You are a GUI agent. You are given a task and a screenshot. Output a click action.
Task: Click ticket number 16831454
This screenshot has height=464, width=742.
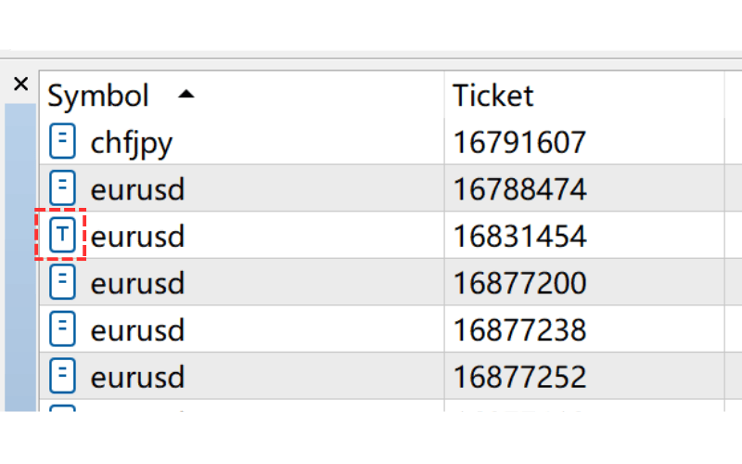tap(519, 236)
